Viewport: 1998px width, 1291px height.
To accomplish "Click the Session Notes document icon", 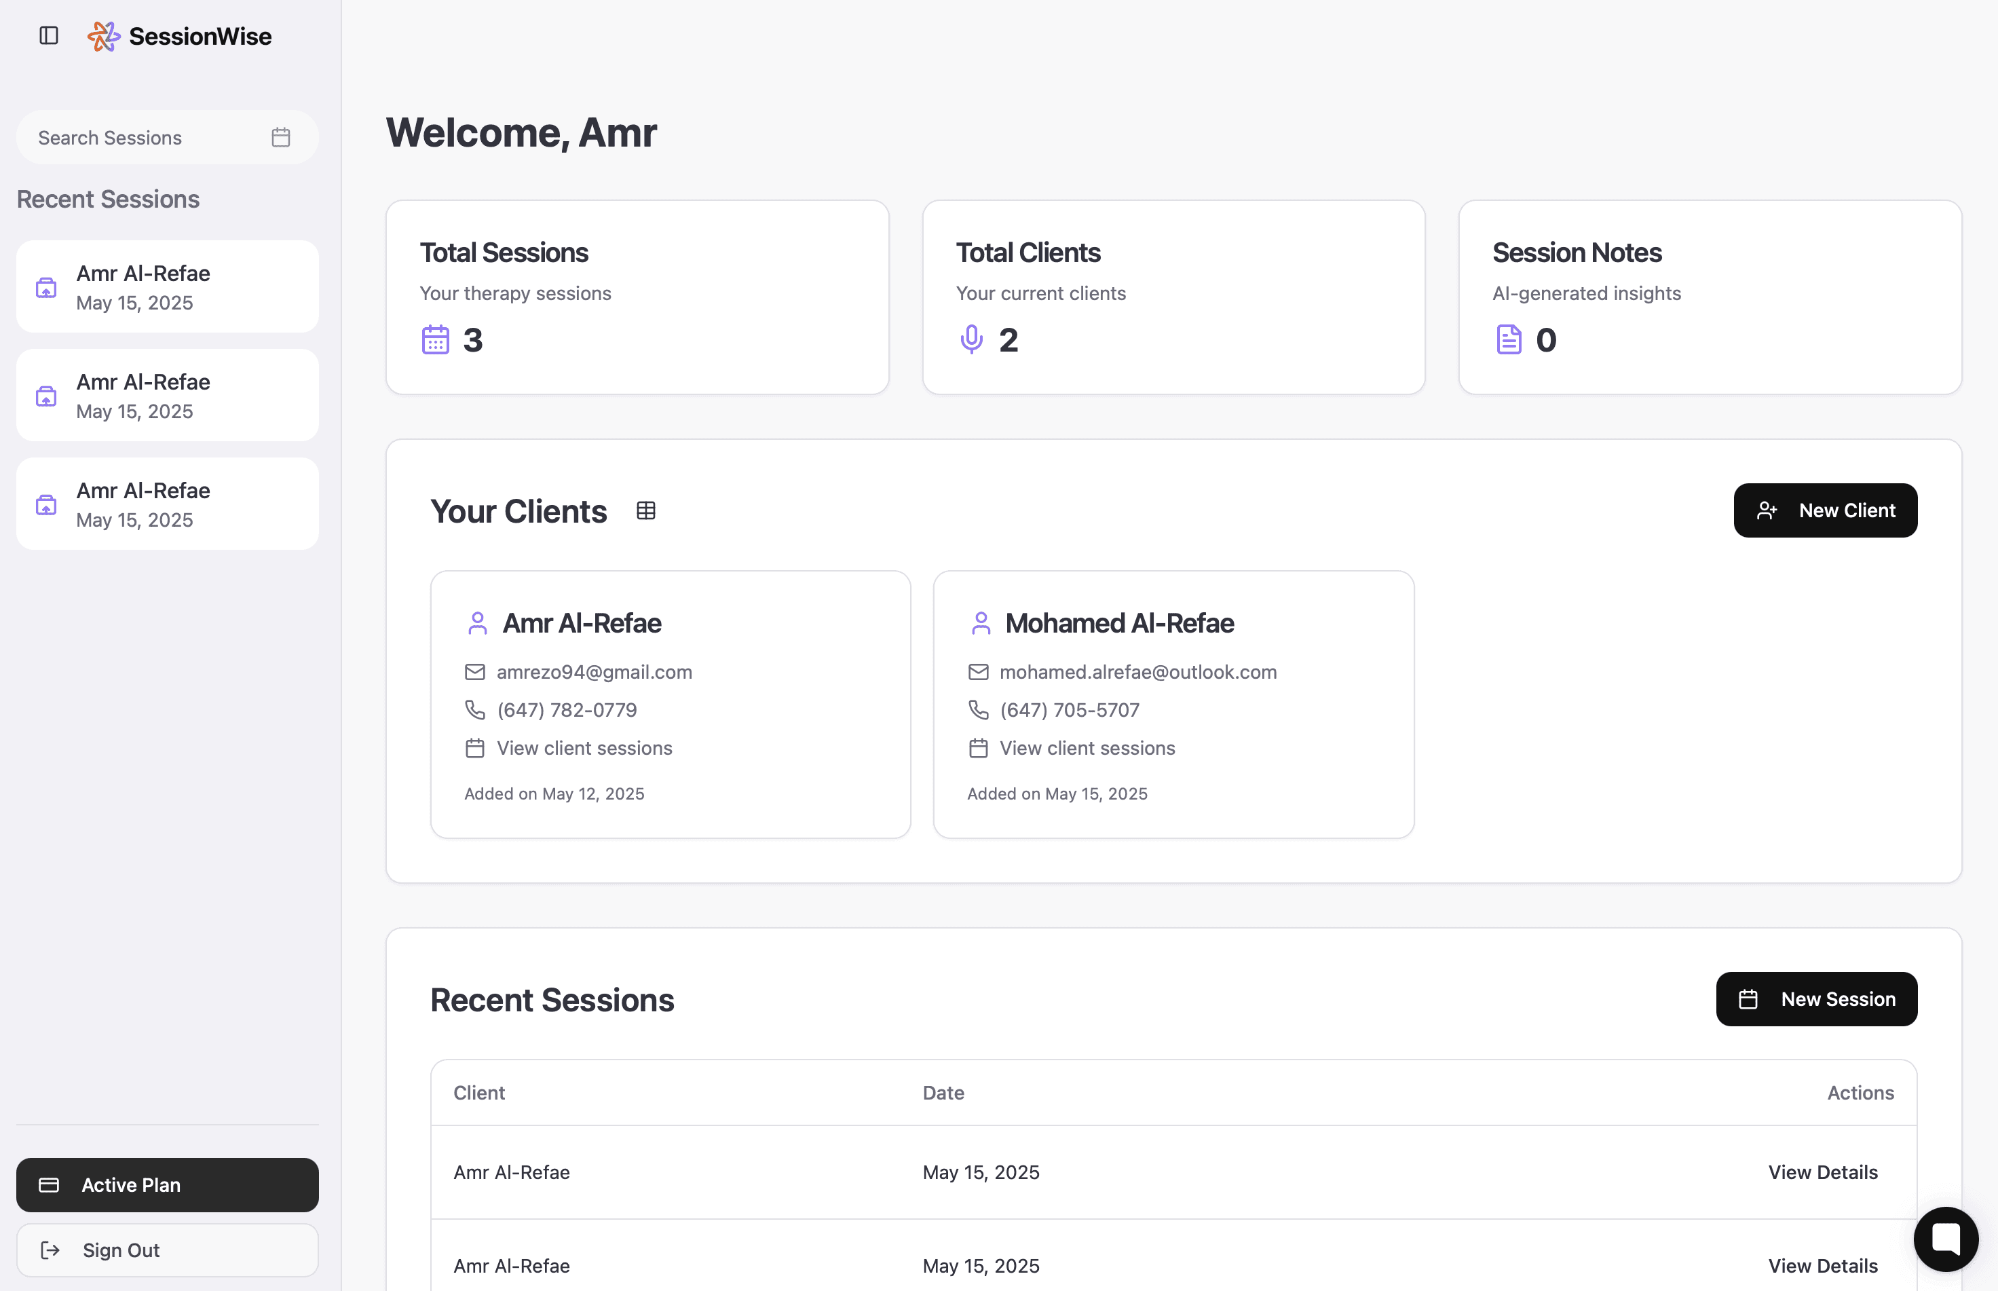I will coord(1509,339).
